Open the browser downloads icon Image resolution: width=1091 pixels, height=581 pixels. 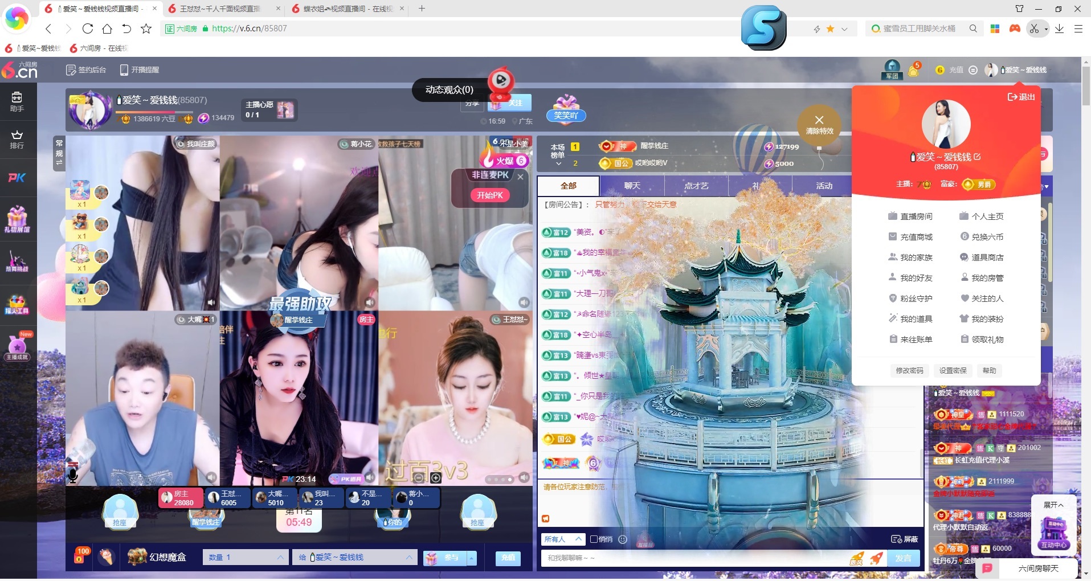(1059, 28)
